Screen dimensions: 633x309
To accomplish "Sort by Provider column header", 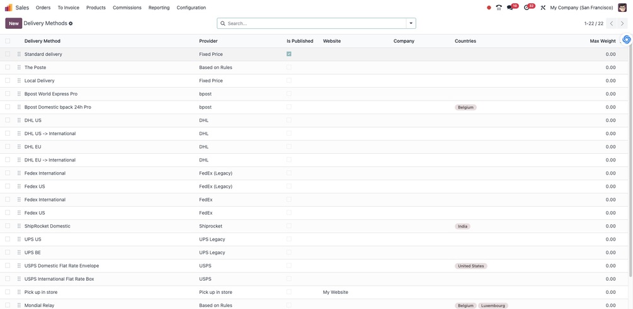I will pyautogui.click(x=208, y=41).
